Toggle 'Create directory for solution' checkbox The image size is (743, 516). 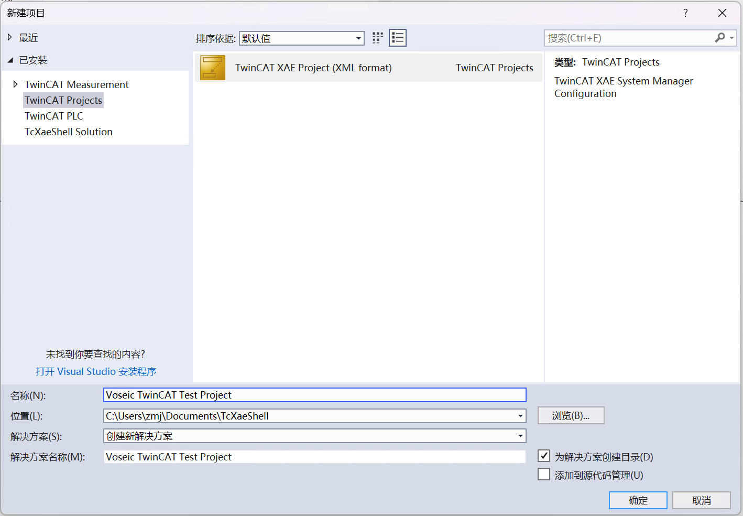544,456
